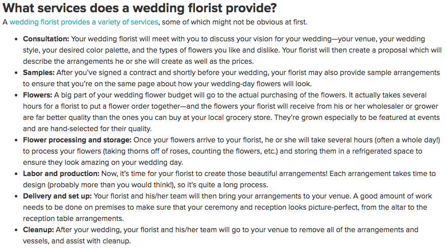Click the words 'reception table arrangements'

tap(72, 219)
